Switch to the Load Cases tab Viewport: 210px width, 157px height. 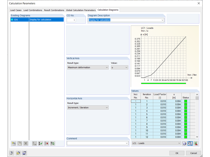click(x=16, y=10)
